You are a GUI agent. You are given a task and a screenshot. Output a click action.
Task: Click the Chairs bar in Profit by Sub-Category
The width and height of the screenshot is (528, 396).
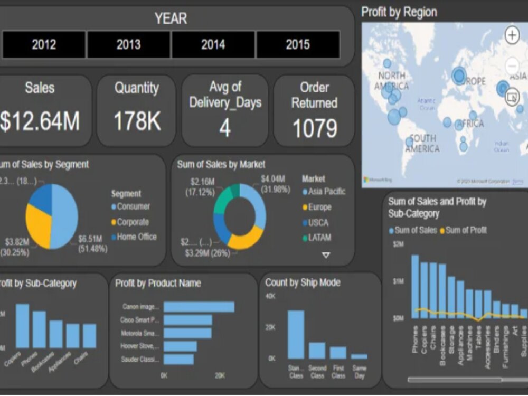click(x=90, y=336)
